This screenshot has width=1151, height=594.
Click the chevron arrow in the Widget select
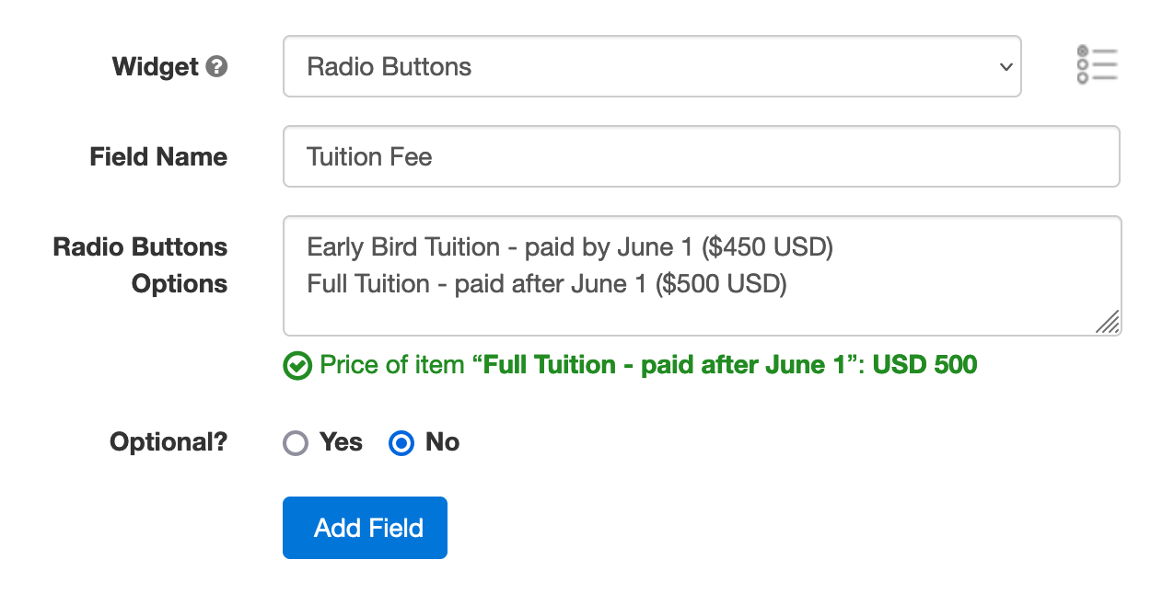[1006, 67]
